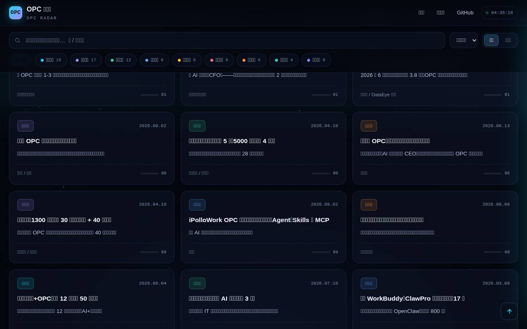Toggle the blue-dot filter chip with count 6
527x329 pixels.
154,60
